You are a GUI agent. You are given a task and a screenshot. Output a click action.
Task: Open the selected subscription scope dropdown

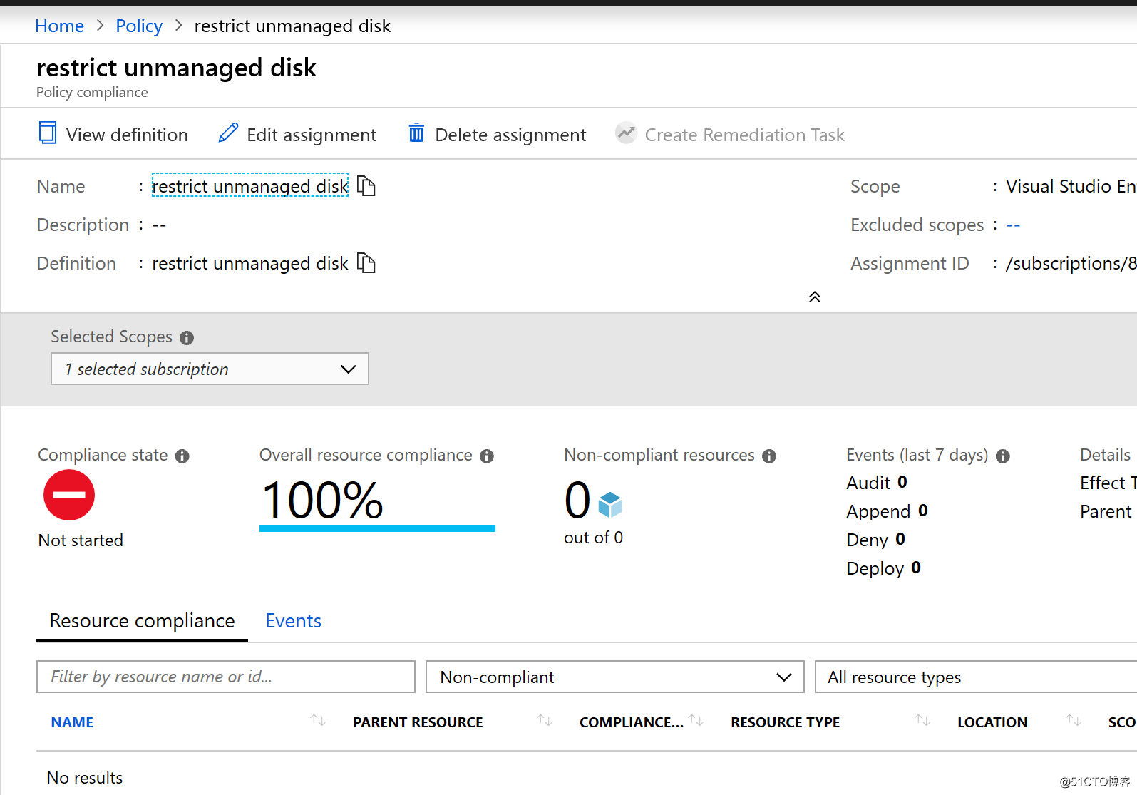[210, 369]
